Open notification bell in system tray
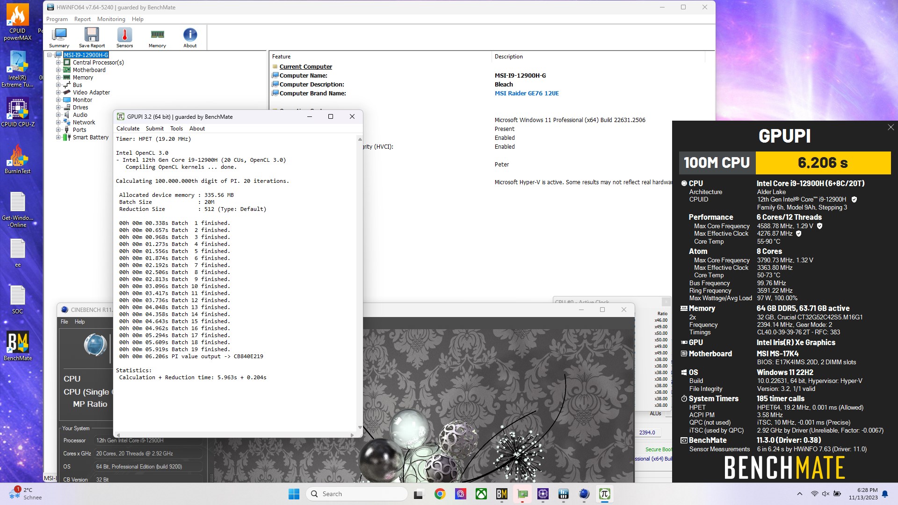The image size is (898, 505). point(885,494)
